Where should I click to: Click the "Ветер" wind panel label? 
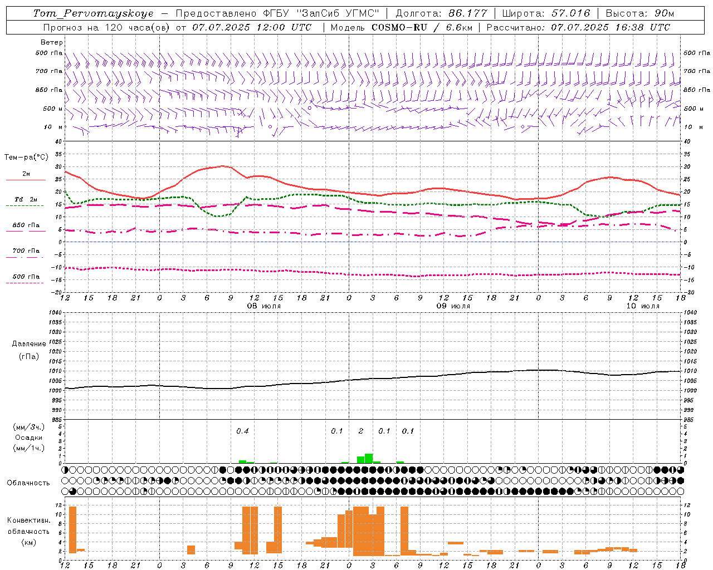(x=52, y=42)
